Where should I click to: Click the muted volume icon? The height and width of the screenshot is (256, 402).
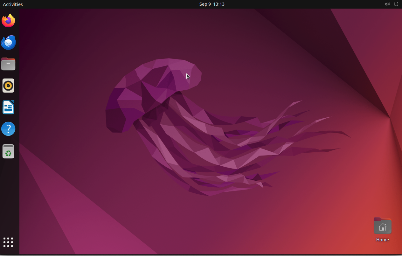(387, 4)
